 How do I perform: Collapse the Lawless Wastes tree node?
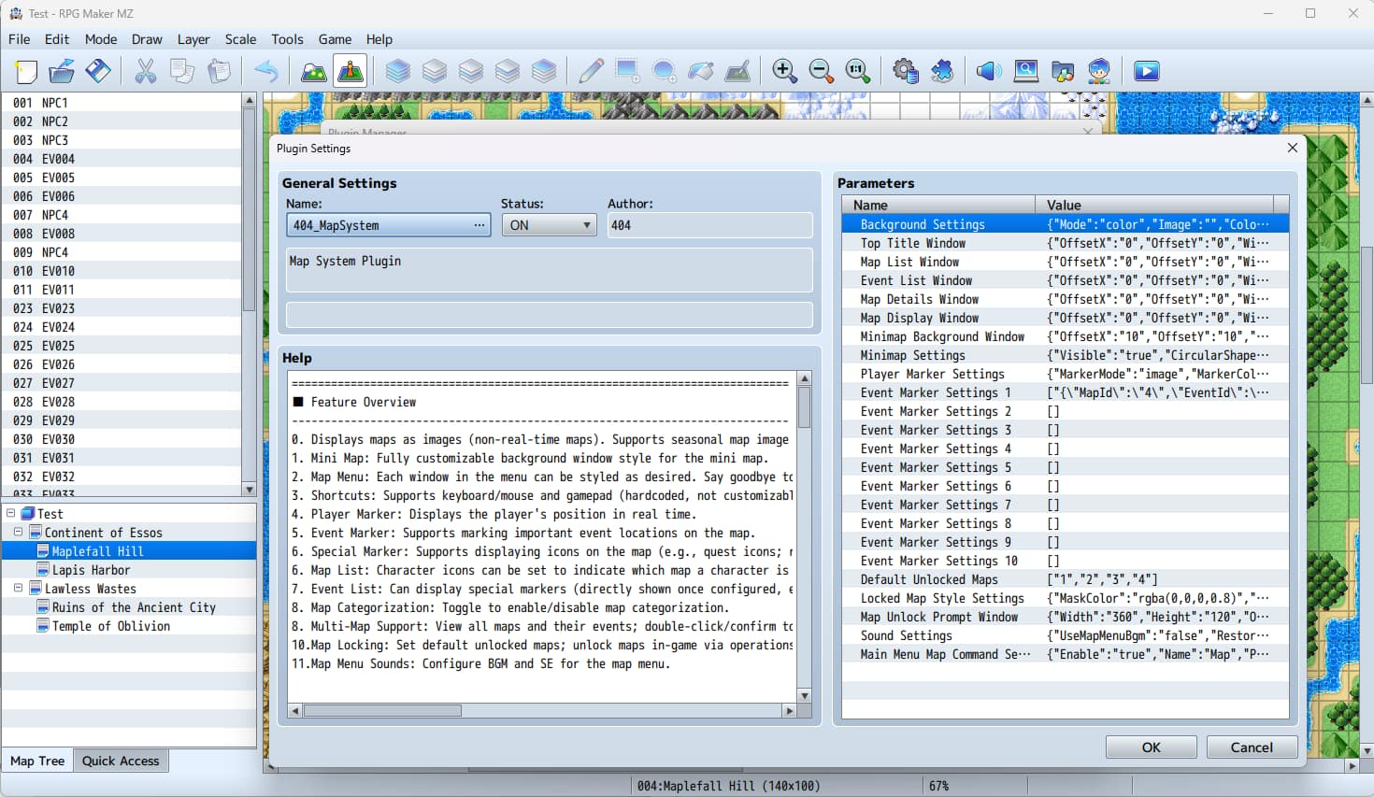tap(18, 589)
